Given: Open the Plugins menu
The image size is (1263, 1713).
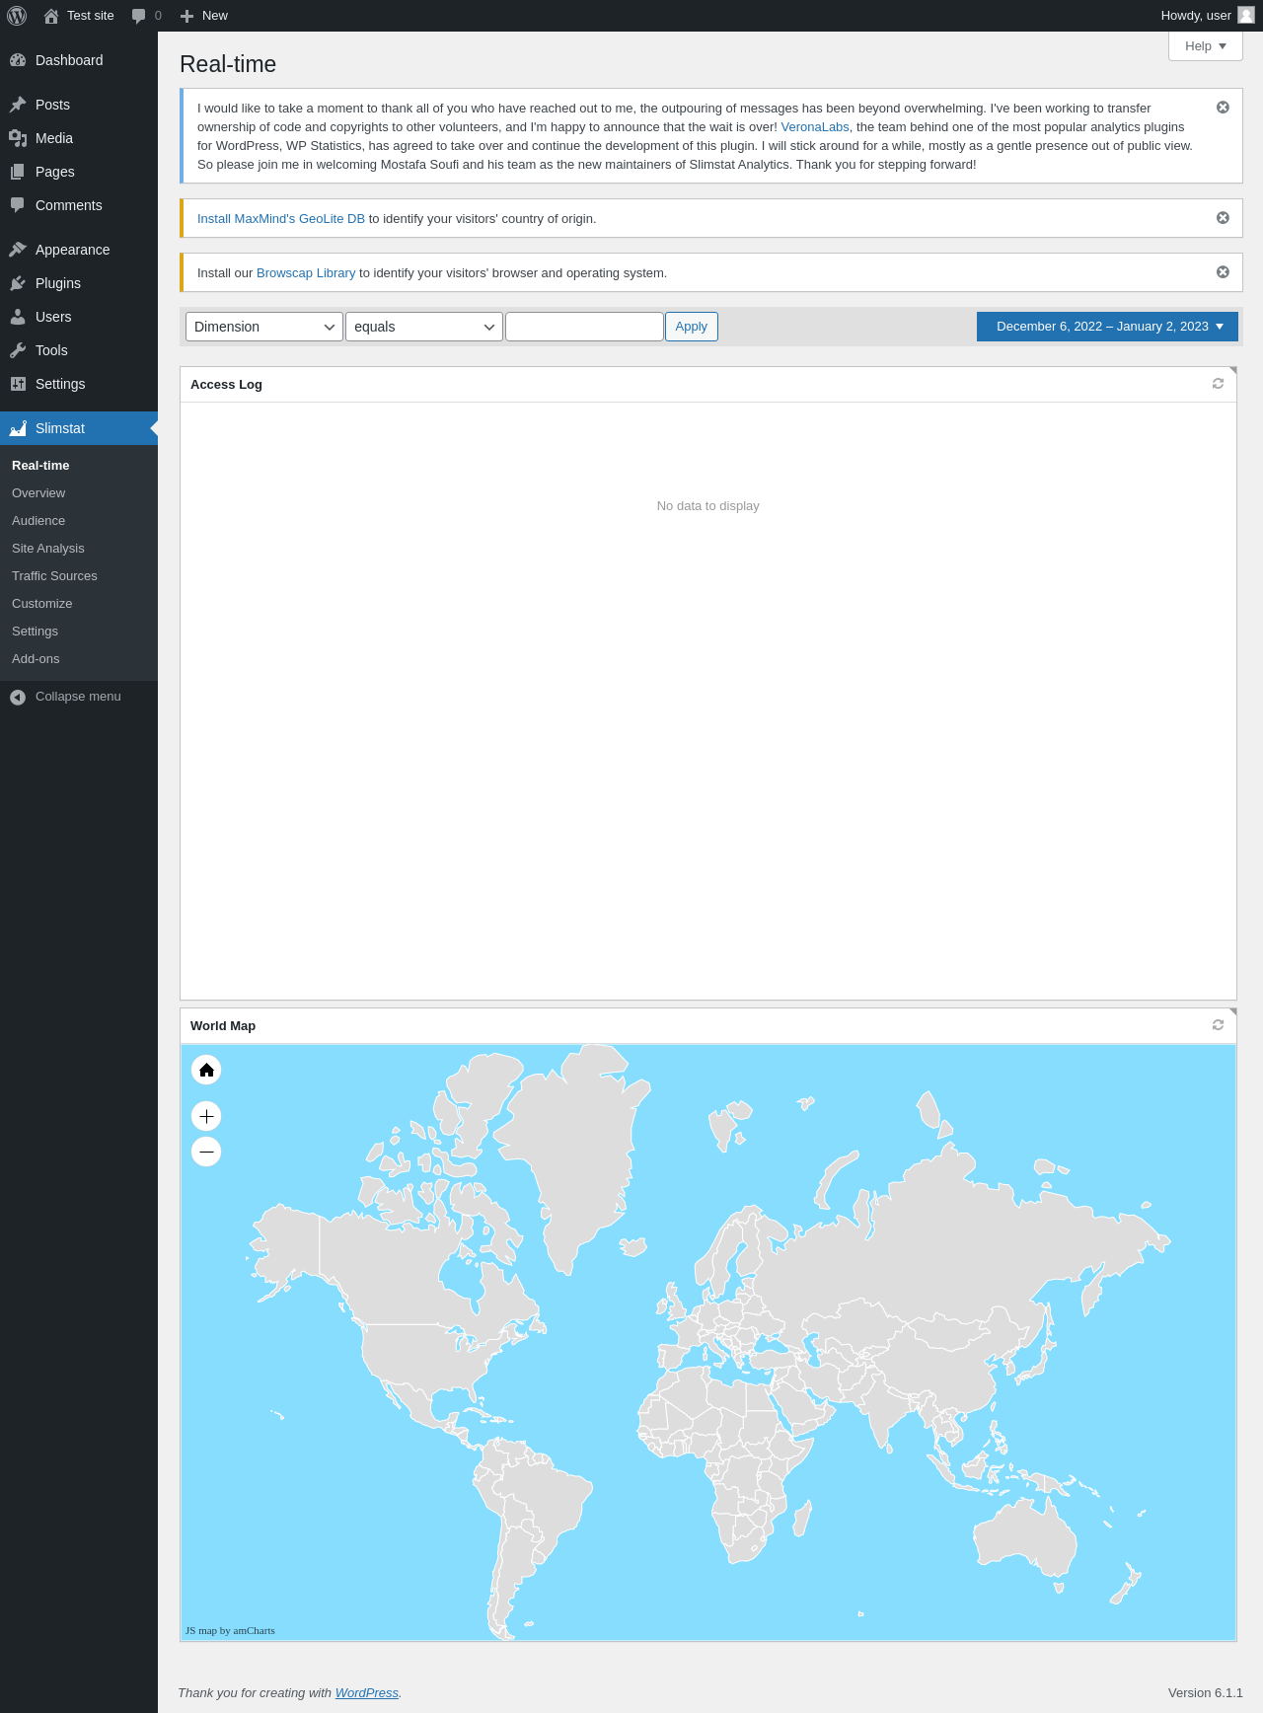Looking at the screenshot, I should (58, 283).
